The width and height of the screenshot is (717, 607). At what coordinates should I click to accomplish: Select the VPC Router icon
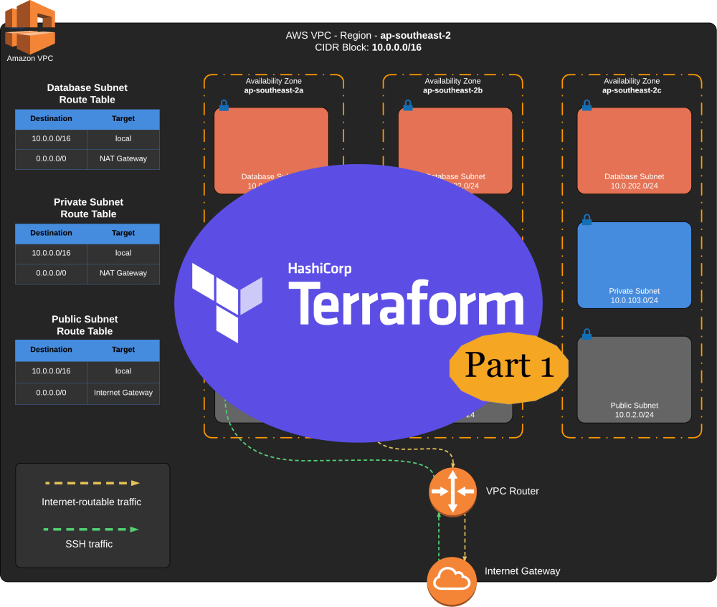tap(452, 492)
